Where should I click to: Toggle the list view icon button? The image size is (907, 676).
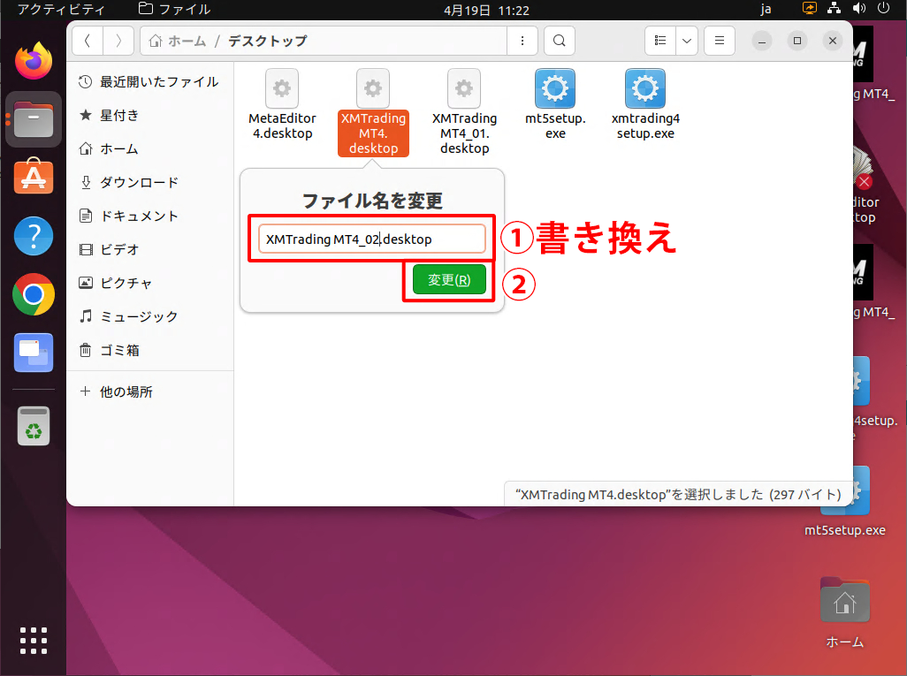659,41
